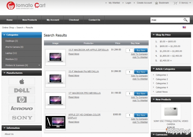Click the Login link
Screen dimensions: 193x137
click(128, 3)
